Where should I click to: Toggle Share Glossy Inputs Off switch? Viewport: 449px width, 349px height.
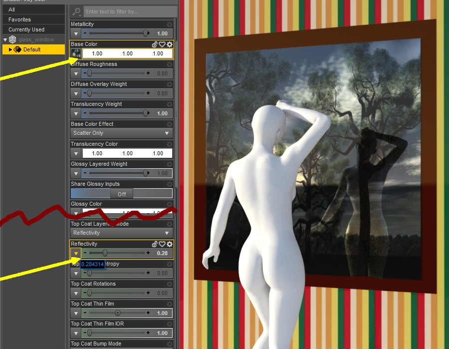122,194
